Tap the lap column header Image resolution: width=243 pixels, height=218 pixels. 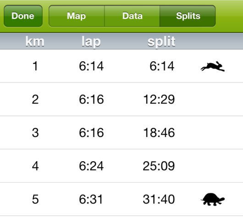coord(91,42)
